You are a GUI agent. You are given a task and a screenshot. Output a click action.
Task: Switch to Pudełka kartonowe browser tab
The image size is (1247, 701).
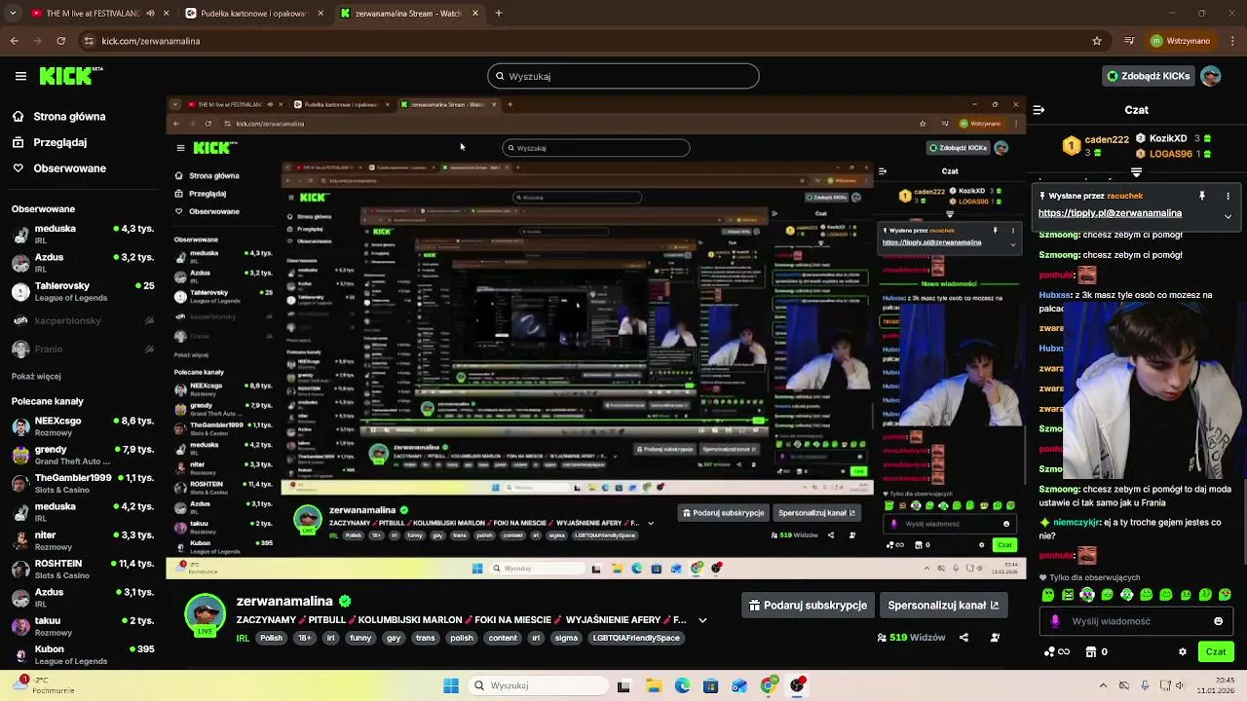click(255, 14)
